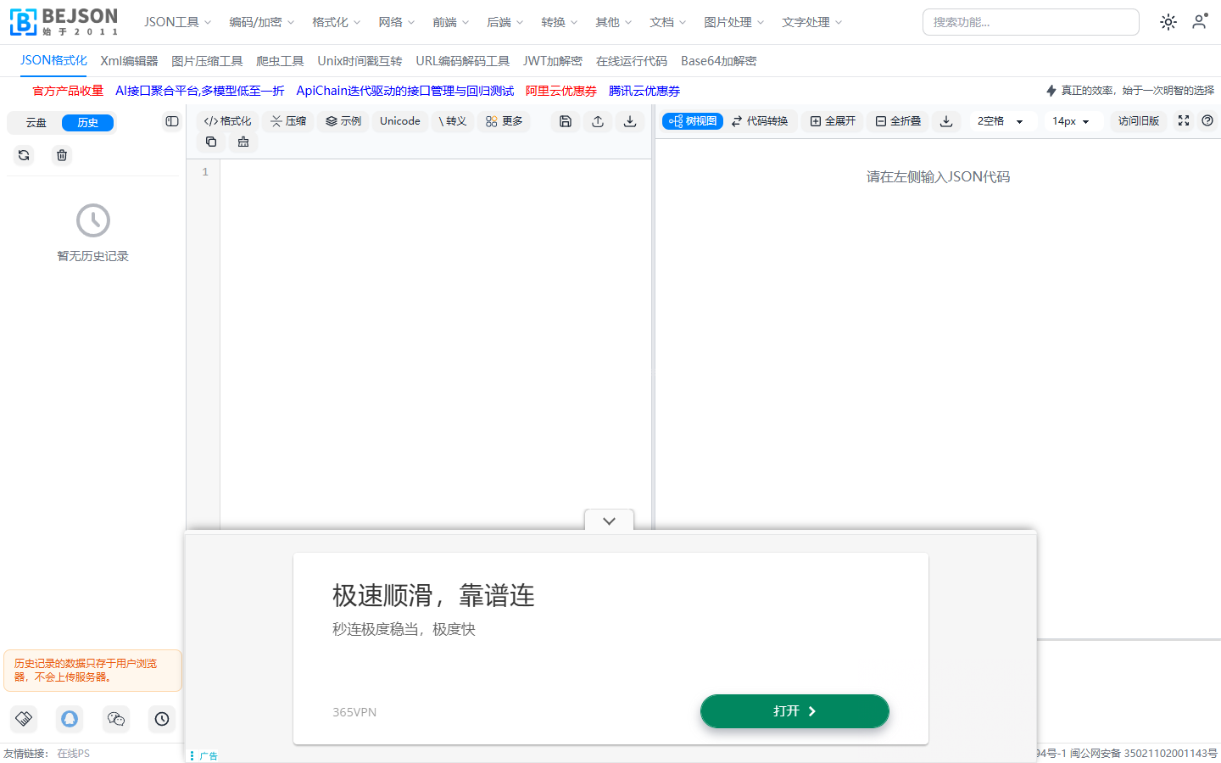The height and width of the screenshot is (763, 1221).
Task: Open the 格式化 top navigation menu
Action: (336, 22)
